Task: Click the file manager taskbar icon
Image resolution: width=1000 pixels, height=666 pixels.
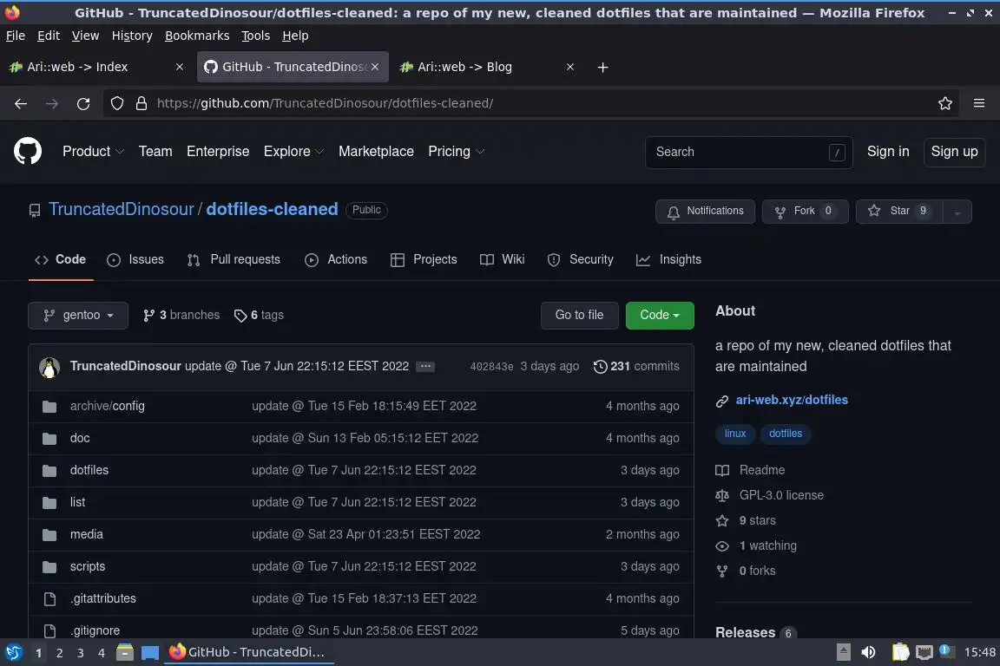Action: 125,652
